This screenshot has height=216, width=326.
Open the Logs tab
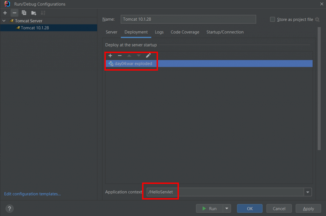159,32
